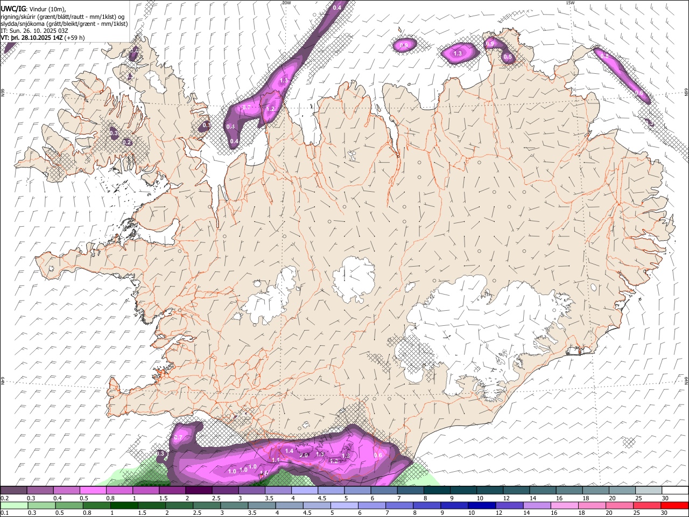Select light lavender upper-row swatch starting at 4
The image size is (689, 517).
click(305, 490)
